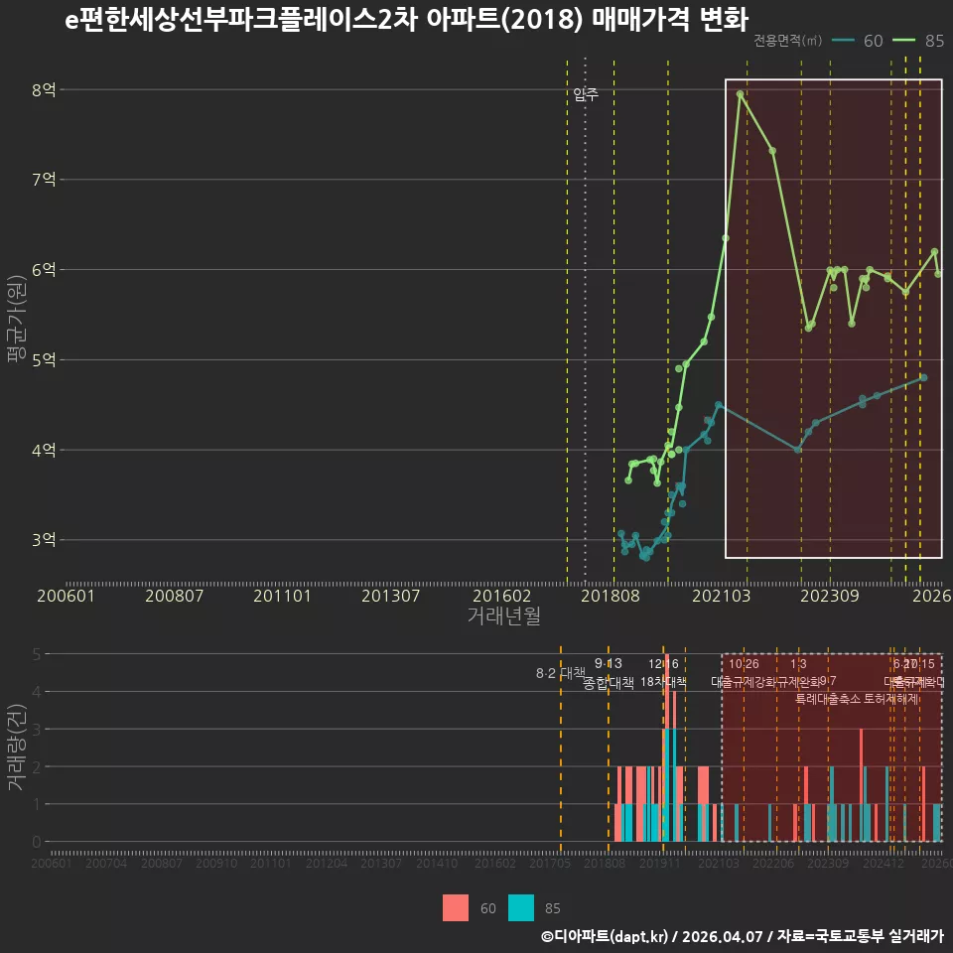Click the 입주 annotation label
This screenshot has height=953, width=953.
click(x=586, y=94)
